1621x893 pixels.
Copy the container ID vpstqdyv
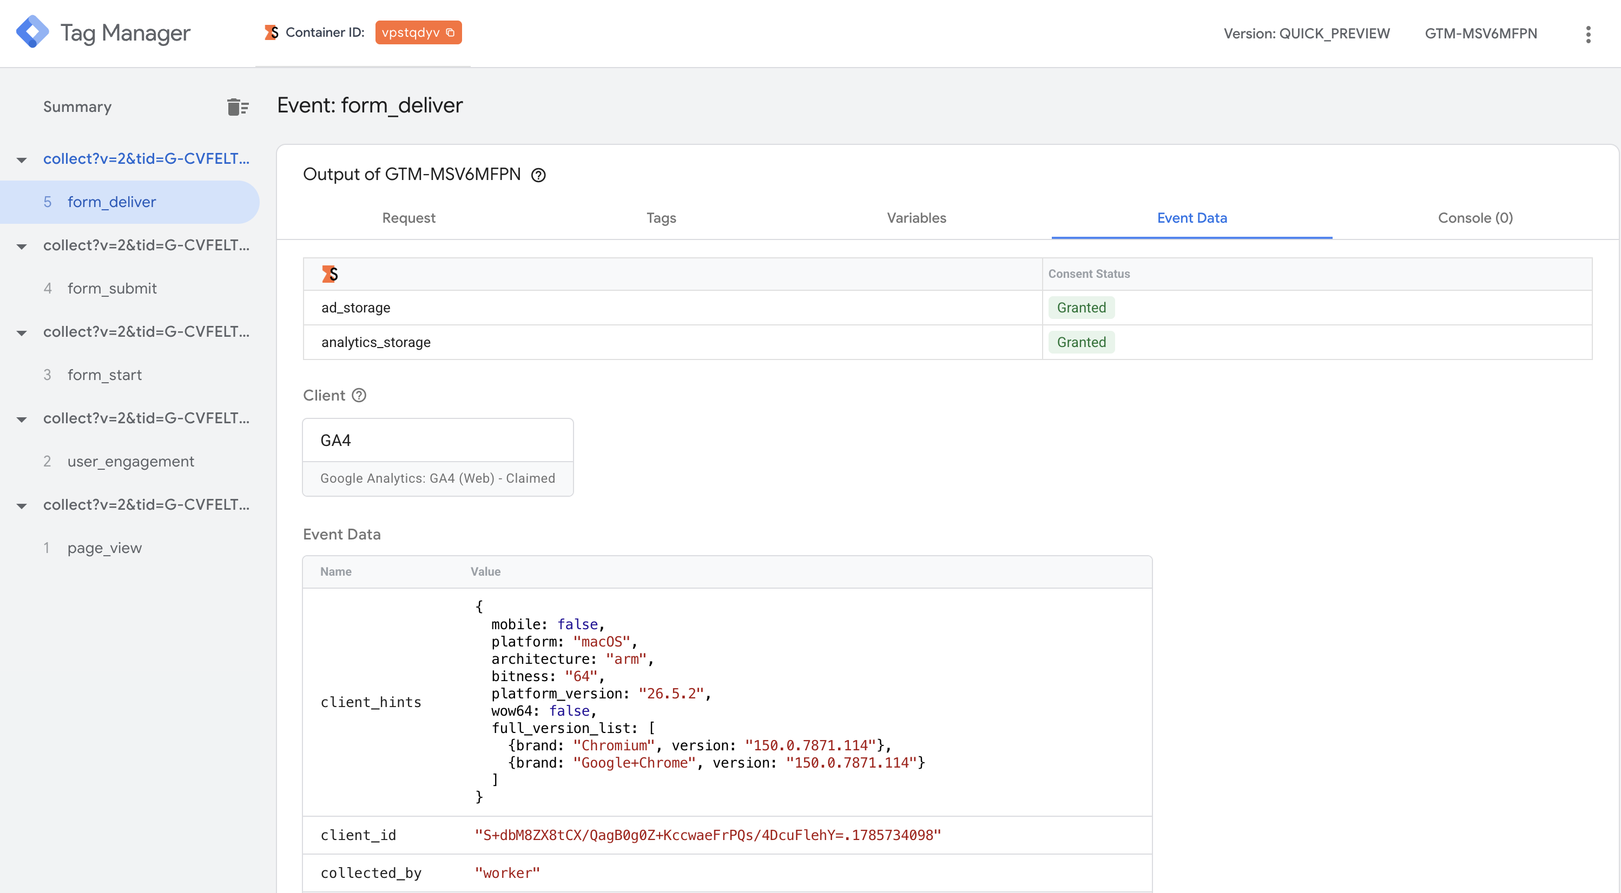450,32
